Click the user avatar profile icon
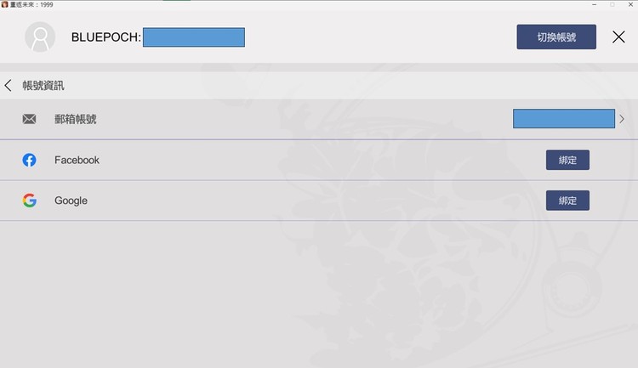The height and width of the screenshot is (368, 638). 40,37
